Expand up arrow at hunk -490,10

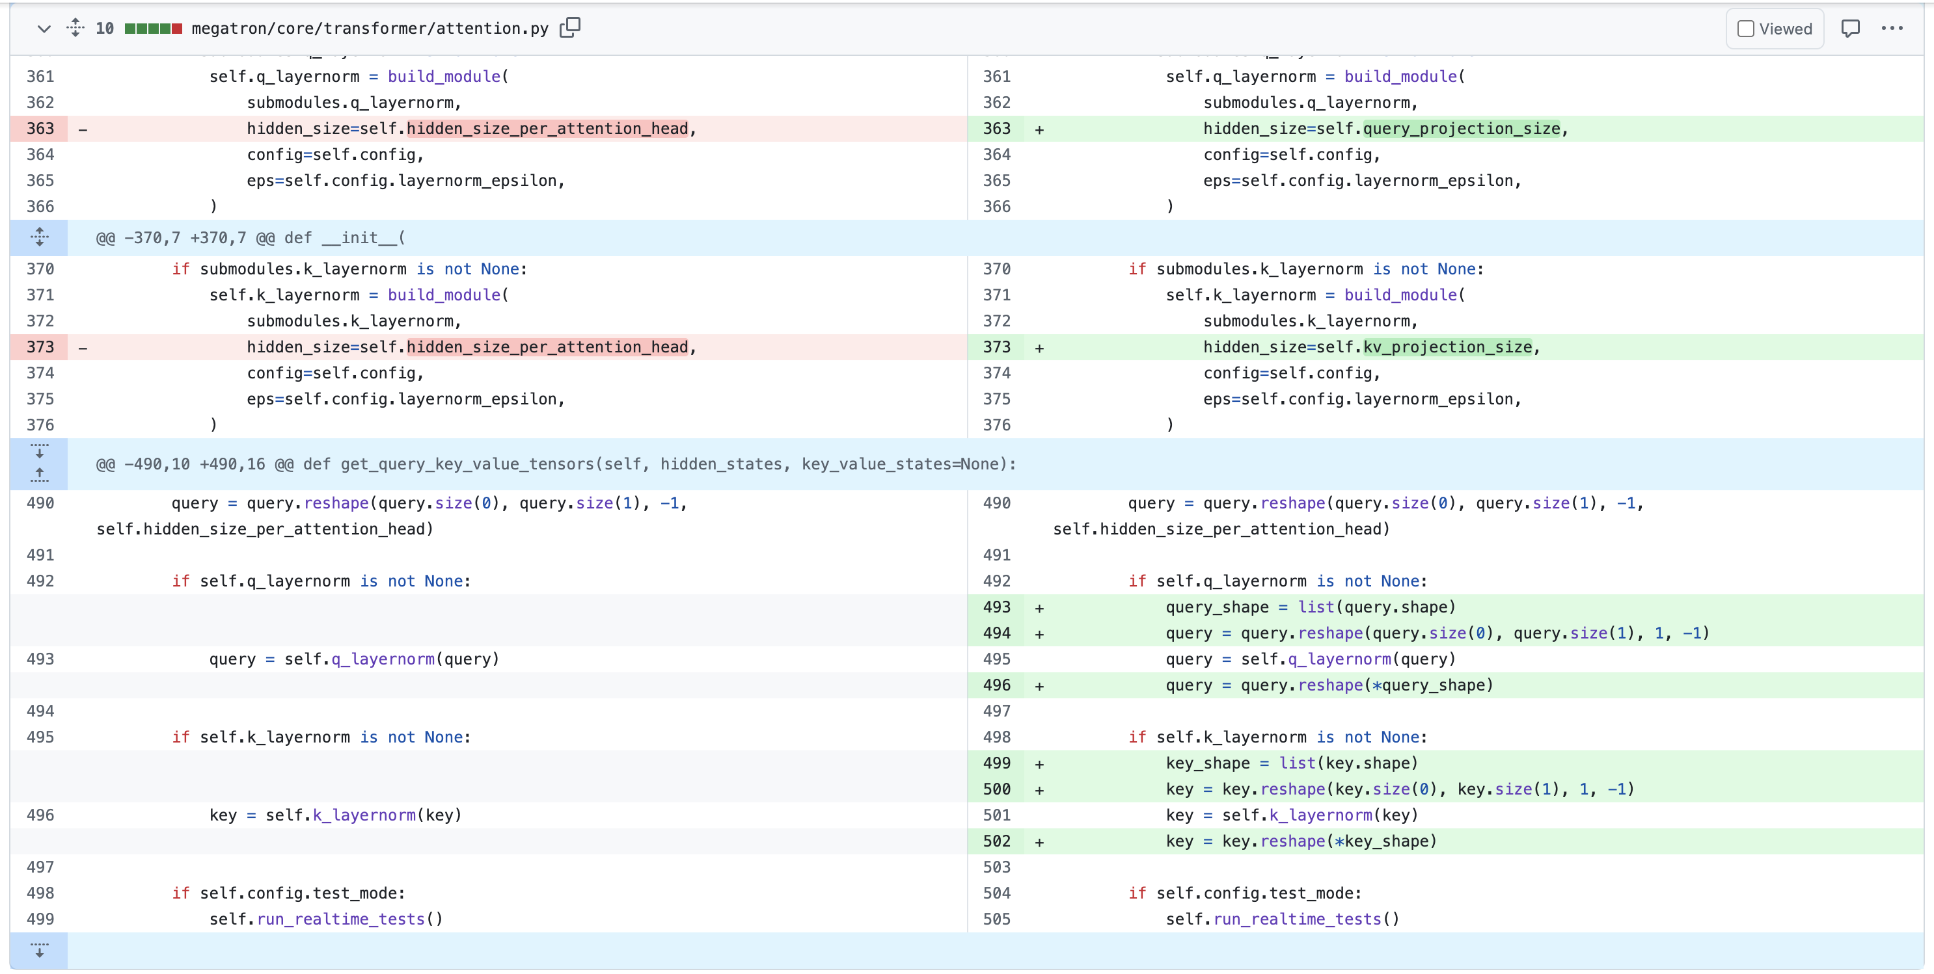click(x=39, y=476)
